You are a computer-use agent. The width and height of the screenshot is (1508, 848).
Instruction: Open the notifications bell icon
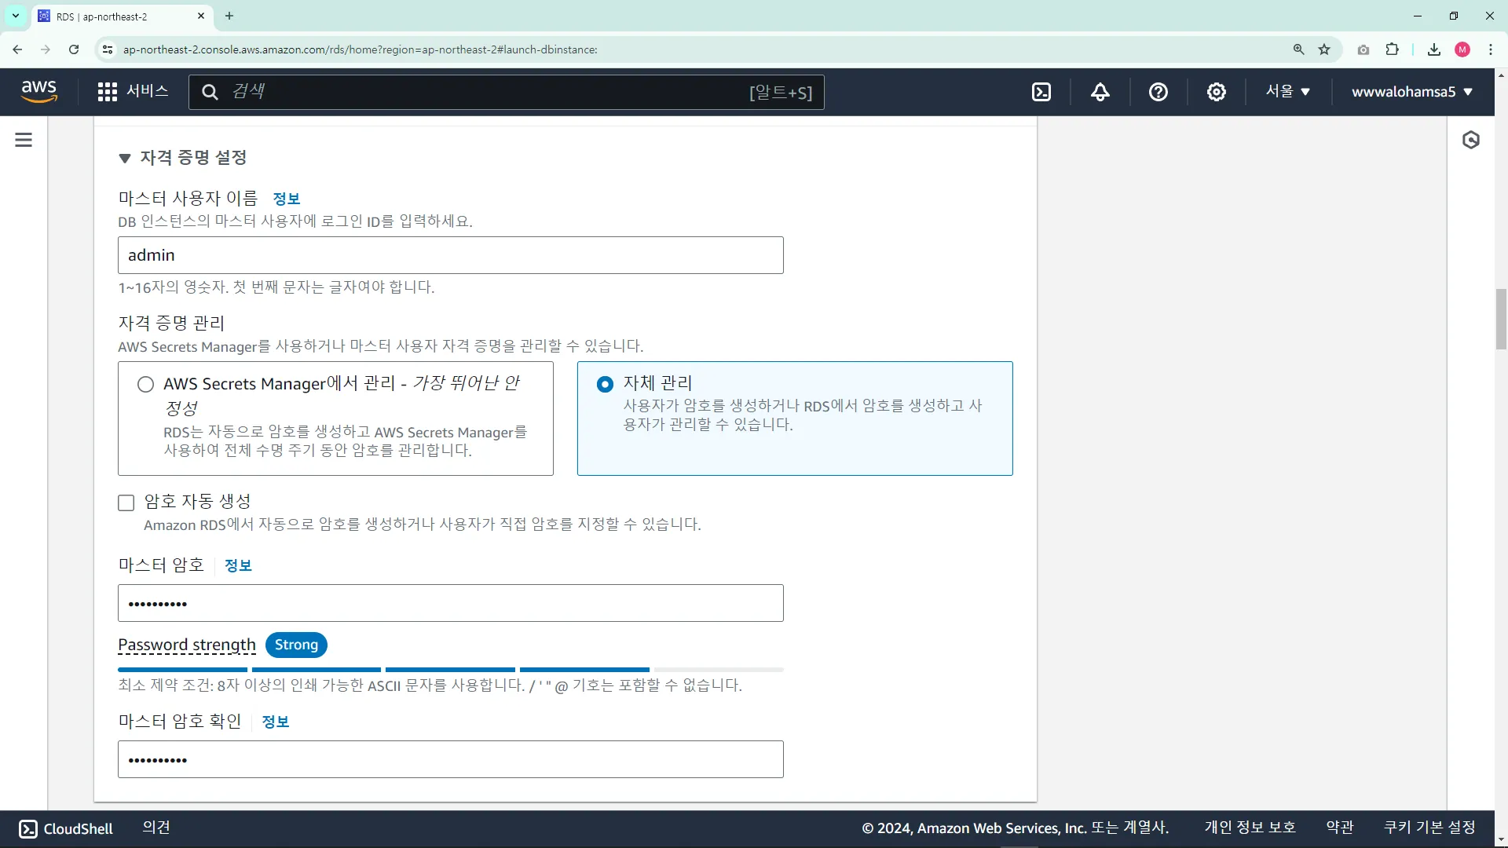1100,92
